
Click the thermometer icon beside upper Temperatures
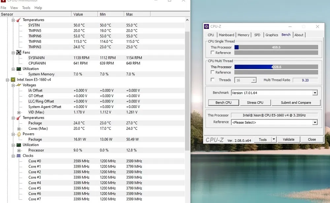(19, 20)
